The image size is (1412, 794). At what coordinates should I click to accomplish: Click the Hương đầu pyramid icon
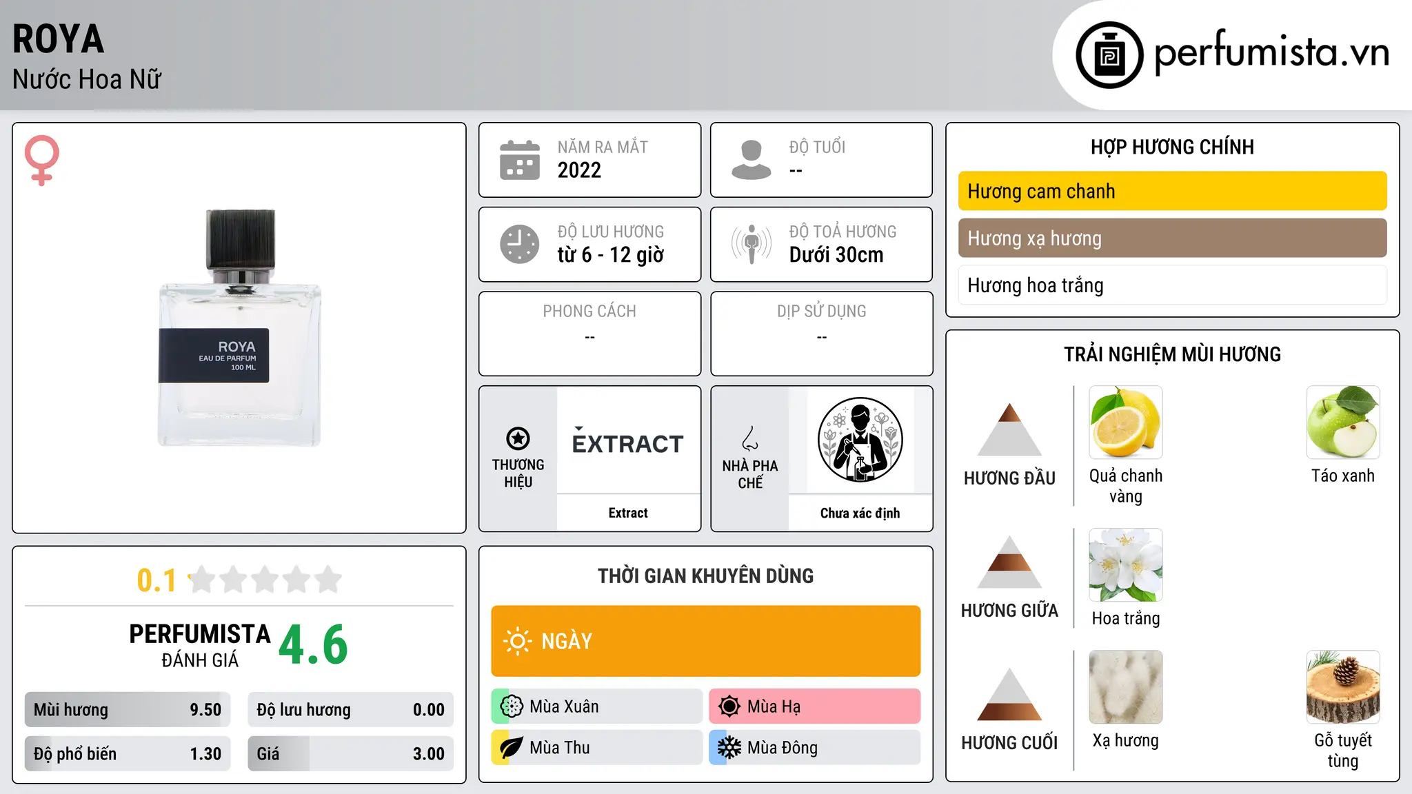pos(1009,429)
